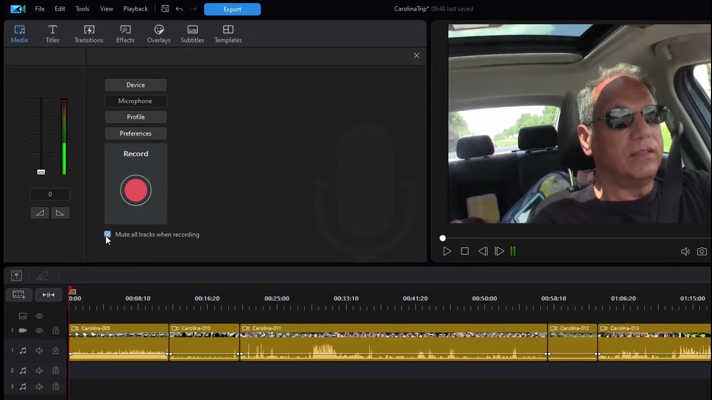Close the voice-over recording panel
This screenshot has height=400, width=712.
417,56
